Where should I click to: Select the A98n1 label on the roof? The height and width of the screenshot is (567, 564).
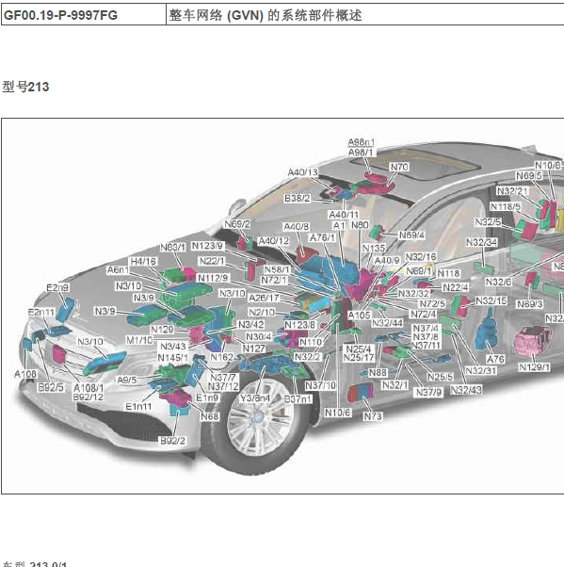[362, 142]
